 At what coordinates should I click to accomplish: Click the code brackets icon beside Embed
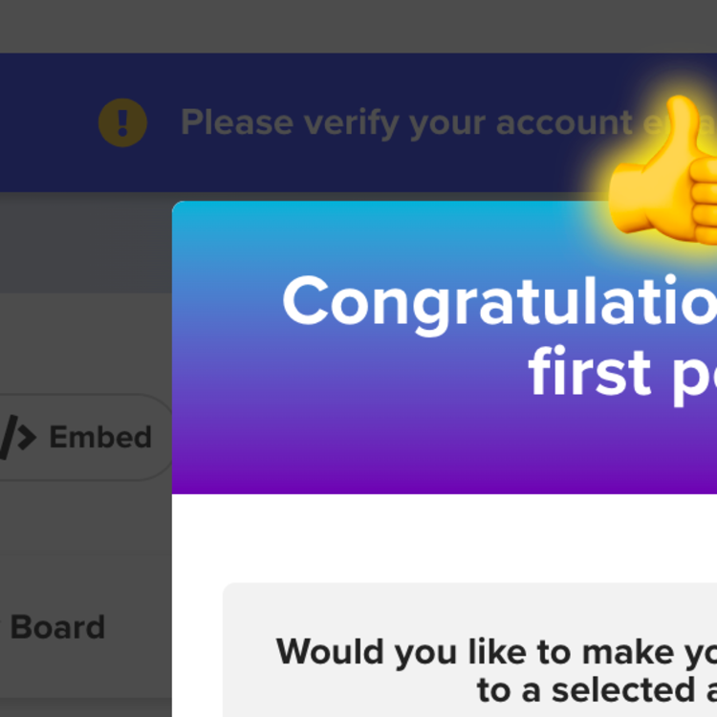tap(17, 437)
